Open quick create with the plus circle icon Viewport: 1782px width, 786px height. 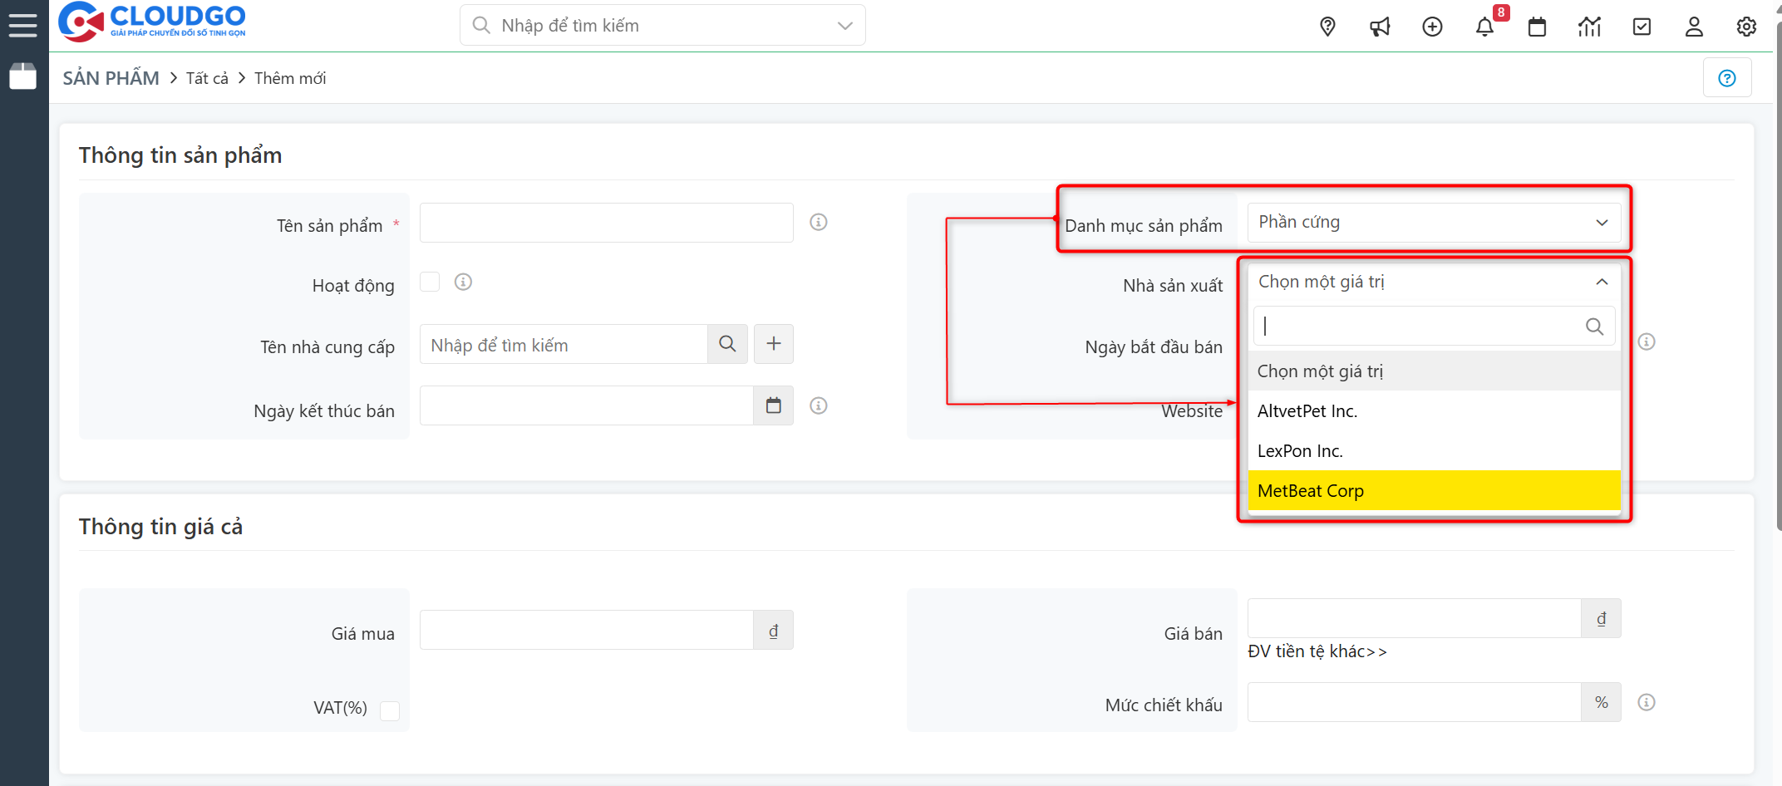pos(1433,26)
